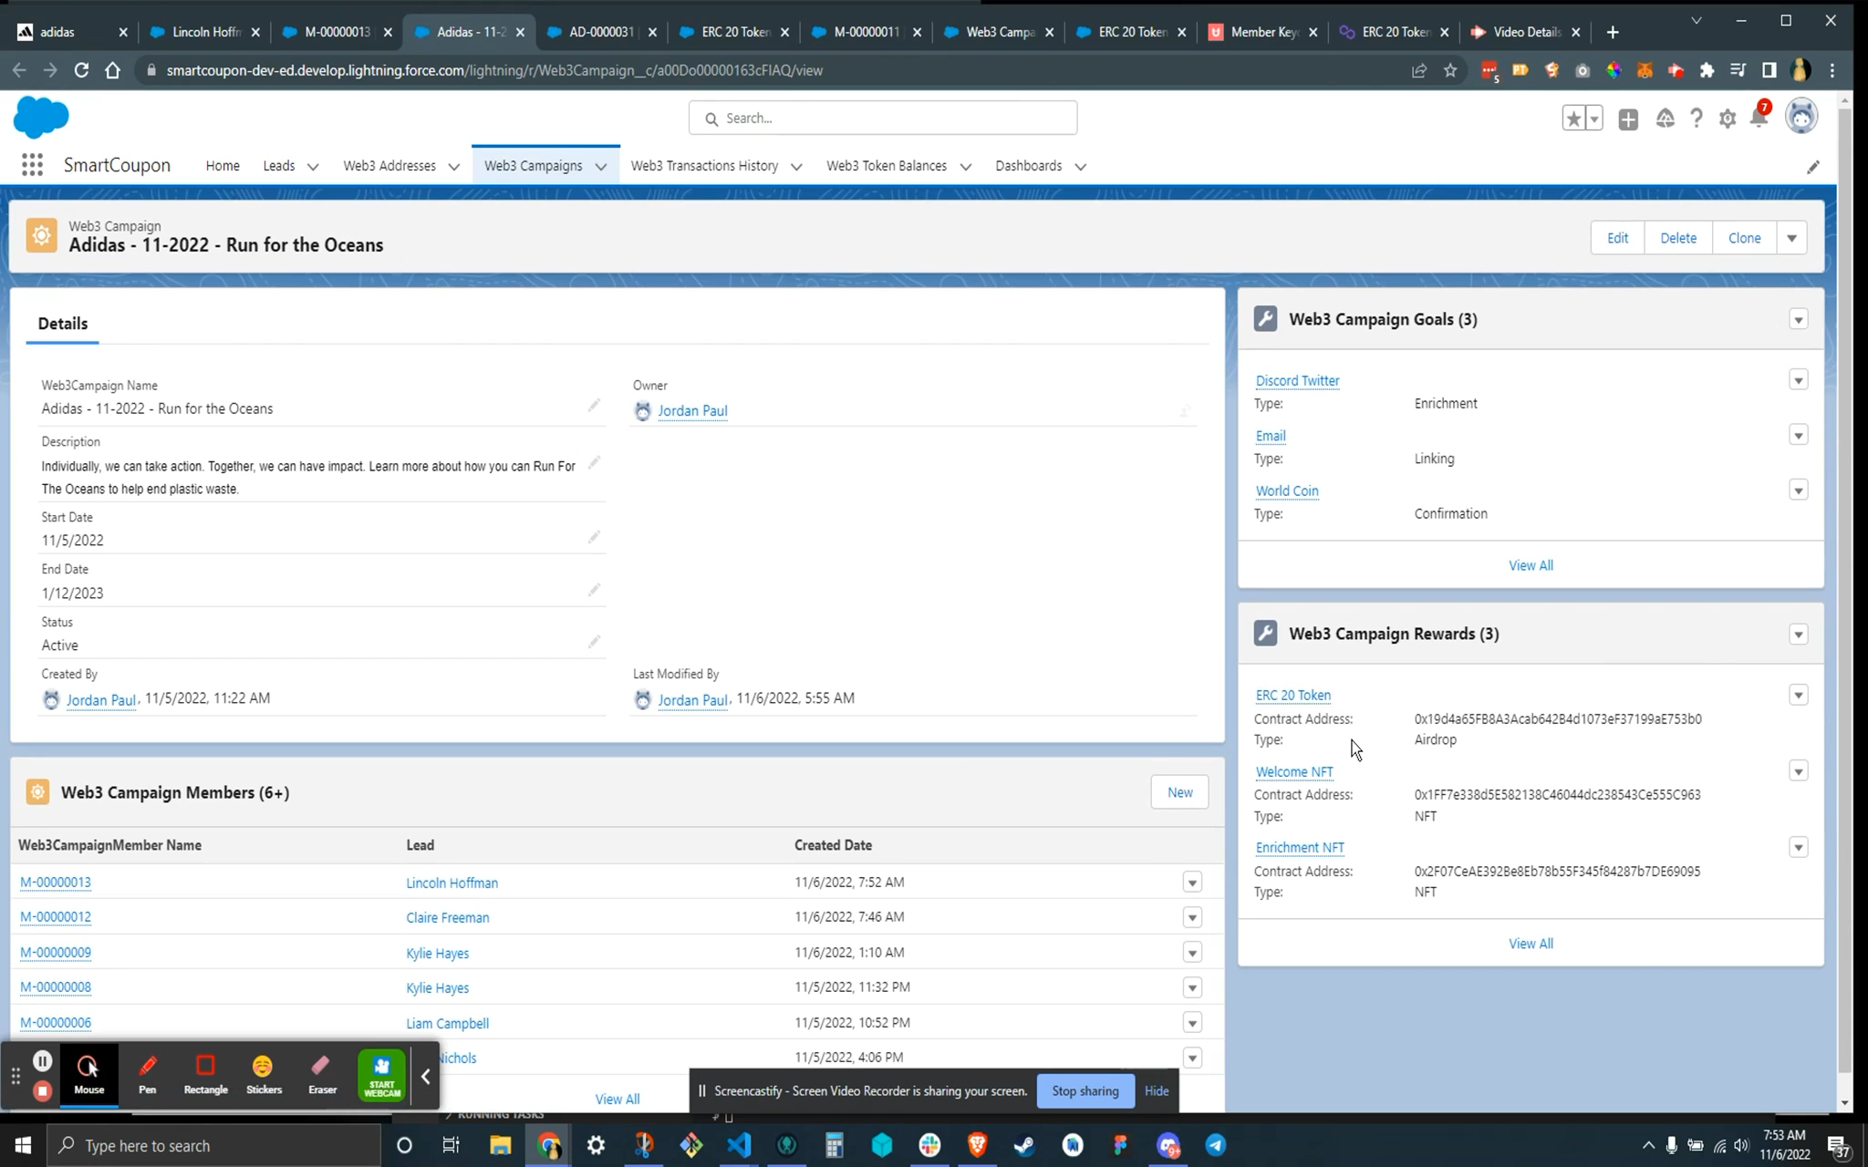Open the Web3 Transactions History chevron
This screenshot has height=1167, width=1868.
pyautogui.click(x=796, y=167)
